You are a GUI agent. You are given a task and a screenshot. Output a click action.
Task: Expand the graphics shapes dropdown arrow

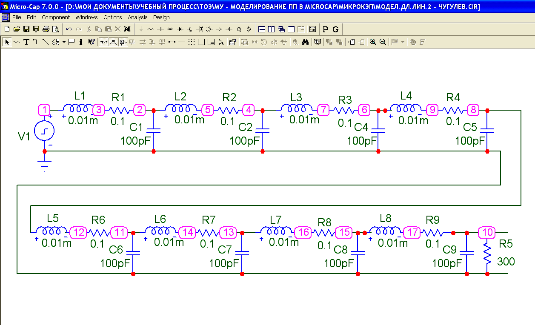pos(64,42)
